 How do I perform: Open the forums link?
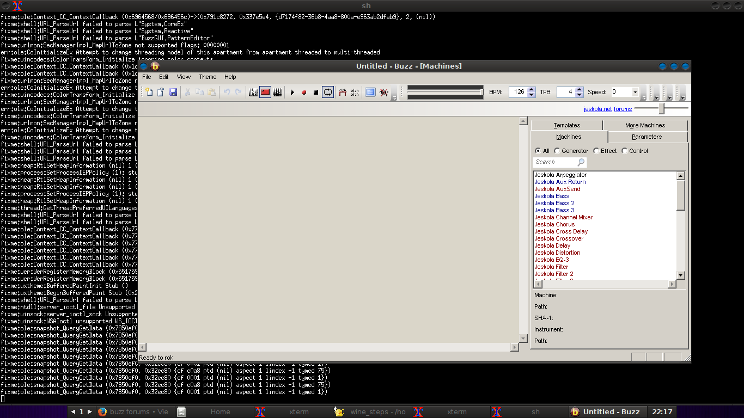623,109
